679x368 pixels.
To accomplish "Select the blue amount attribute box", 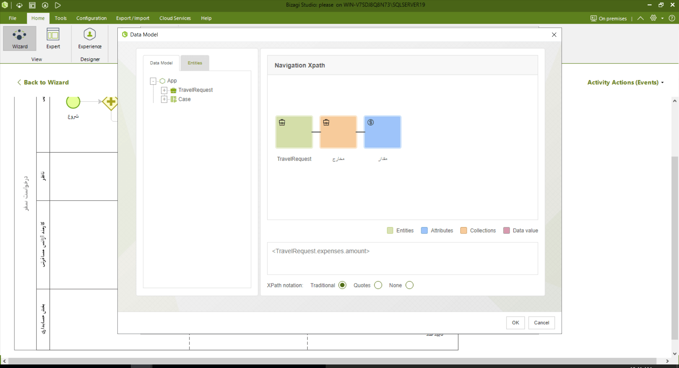I will [x=383, y=132].
